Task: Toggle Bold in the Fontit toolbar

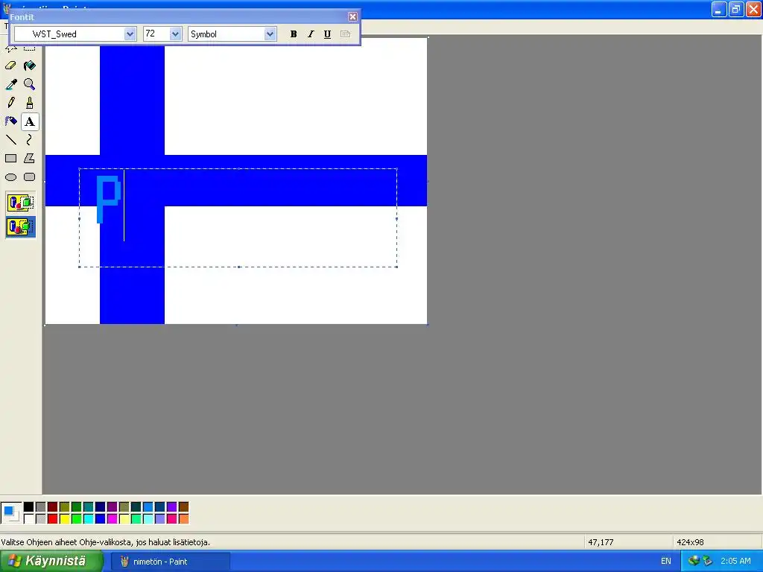Action: (294, 34)
